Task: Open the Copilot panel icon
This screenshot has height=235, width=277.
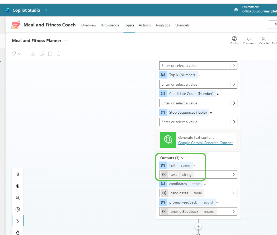Action: point(234,40)
